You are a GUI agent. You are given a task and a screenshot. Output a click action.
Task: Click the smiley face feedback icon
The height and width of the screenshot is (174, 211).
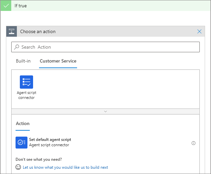click(19, 167)
